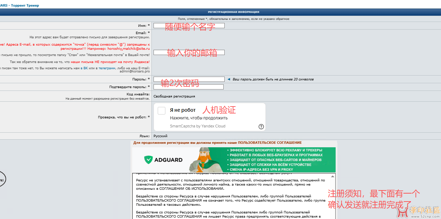The width and height of the screenshot is (441, 219).
Task: Click the AdGuard shield logo in banner
Action: (149, 160)
